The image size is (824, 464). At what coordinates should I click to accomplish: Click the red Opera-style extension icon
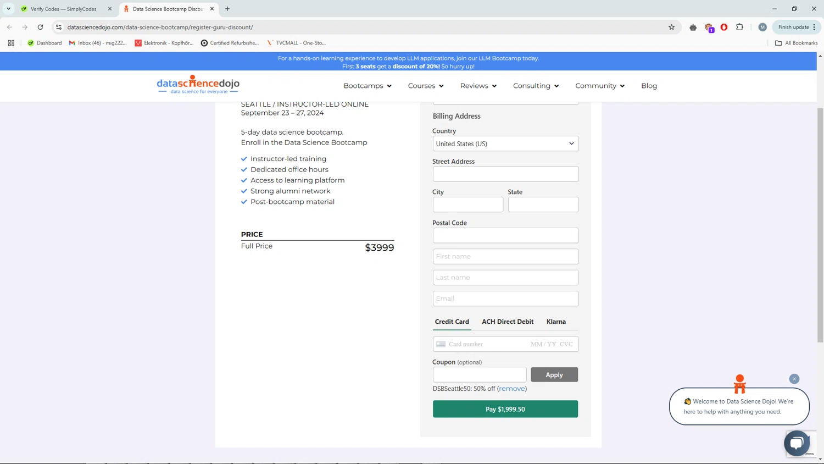tap(724, 27)
